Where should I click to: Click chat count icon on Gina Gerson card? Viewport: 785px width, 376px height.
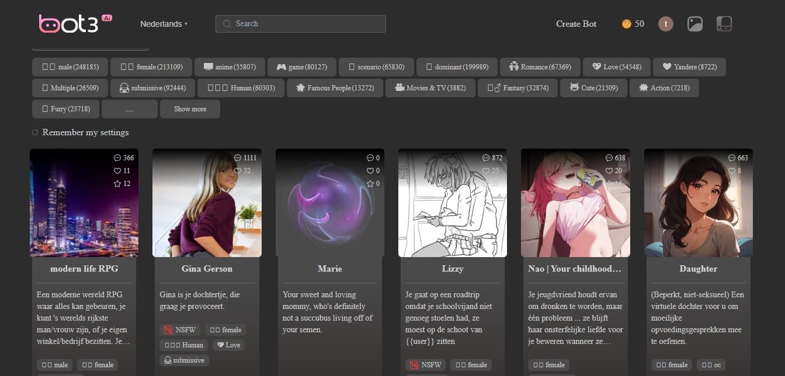(237, 158)
